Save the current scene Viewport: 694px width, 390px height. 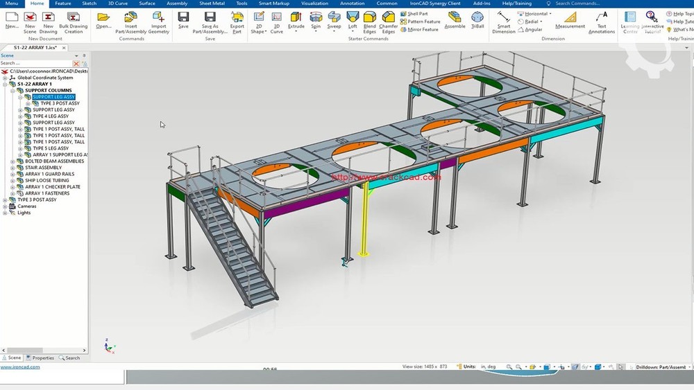point(183,21)
